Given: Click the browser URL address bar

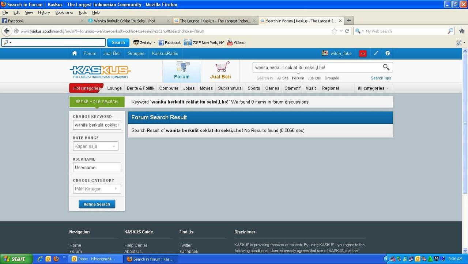Looking at the screenshot, I should click(x=175, y=31).
